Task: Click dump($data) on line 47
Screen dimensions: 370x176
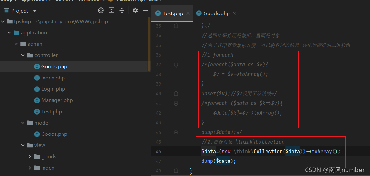Action: pos(217,161)
